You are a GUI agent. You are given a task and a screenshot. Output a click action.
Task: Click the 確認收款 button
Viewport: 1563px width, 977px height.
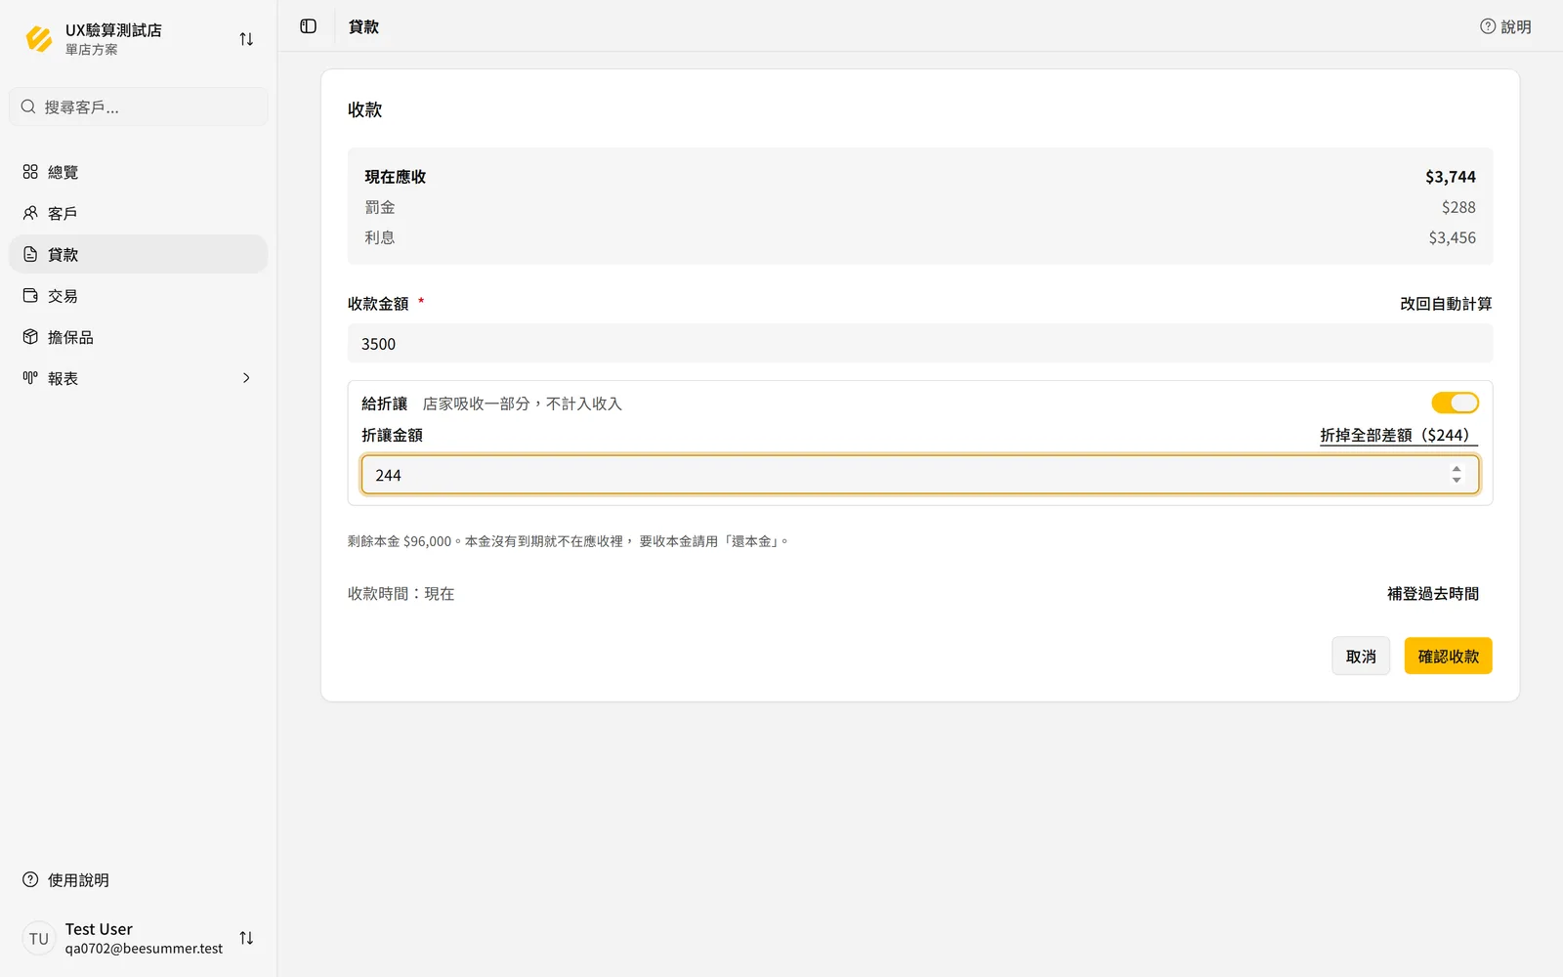point(1448,656)
